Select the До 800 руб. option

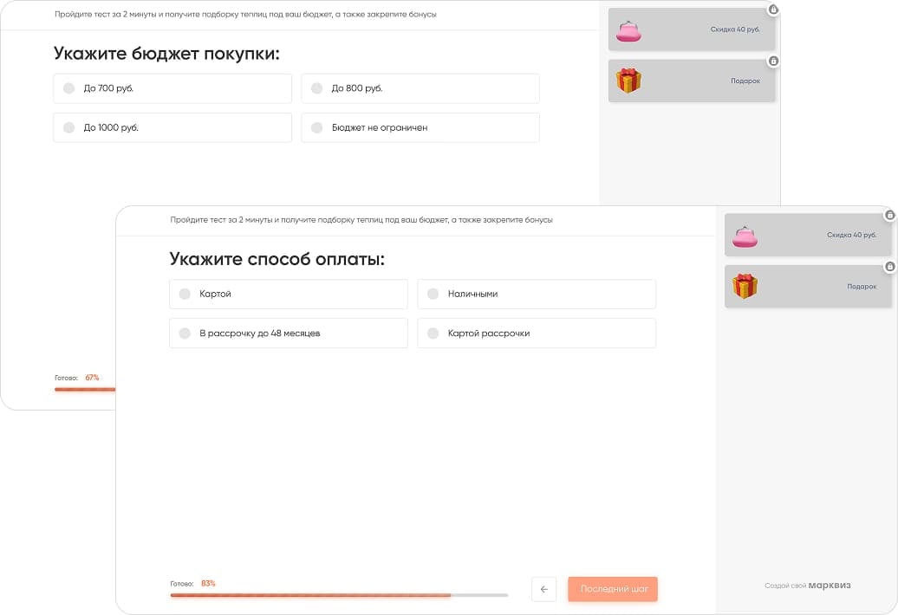pos(420,87)
